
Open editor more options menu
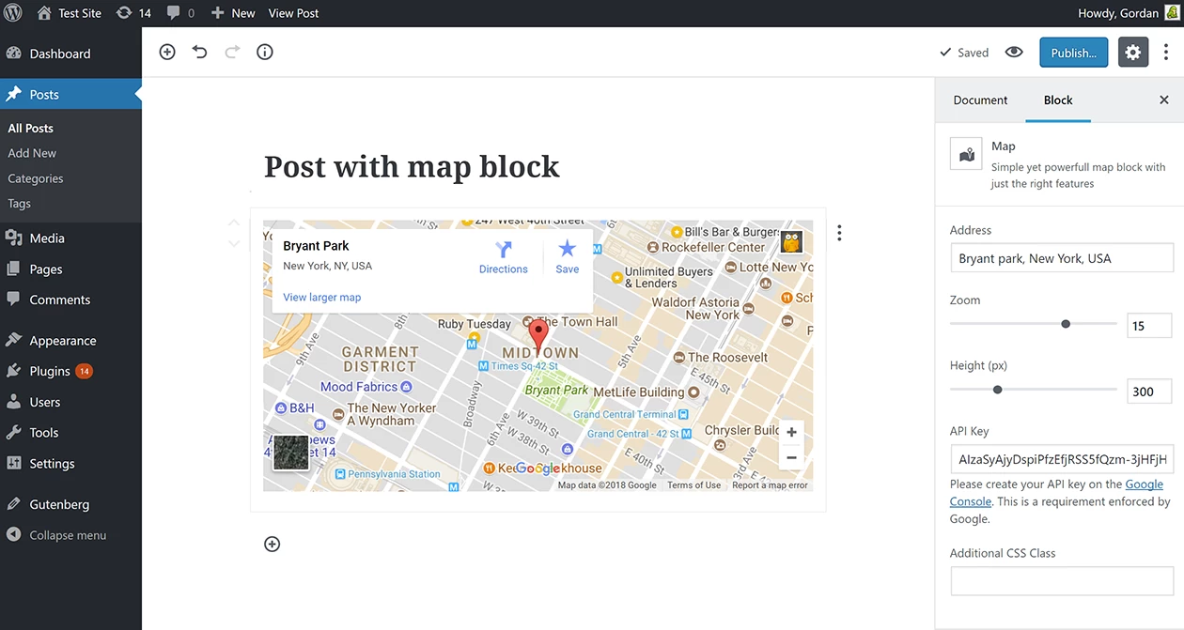[1166, 53]
